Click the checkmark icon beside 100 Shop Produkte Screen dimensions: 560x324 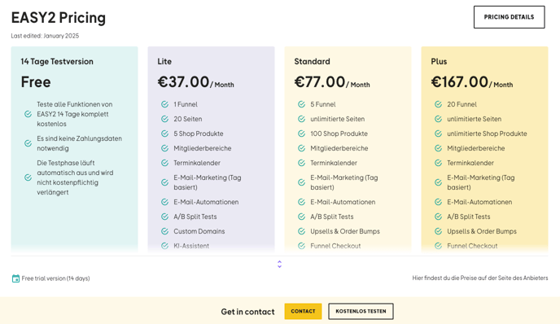(x=301, y=134)
